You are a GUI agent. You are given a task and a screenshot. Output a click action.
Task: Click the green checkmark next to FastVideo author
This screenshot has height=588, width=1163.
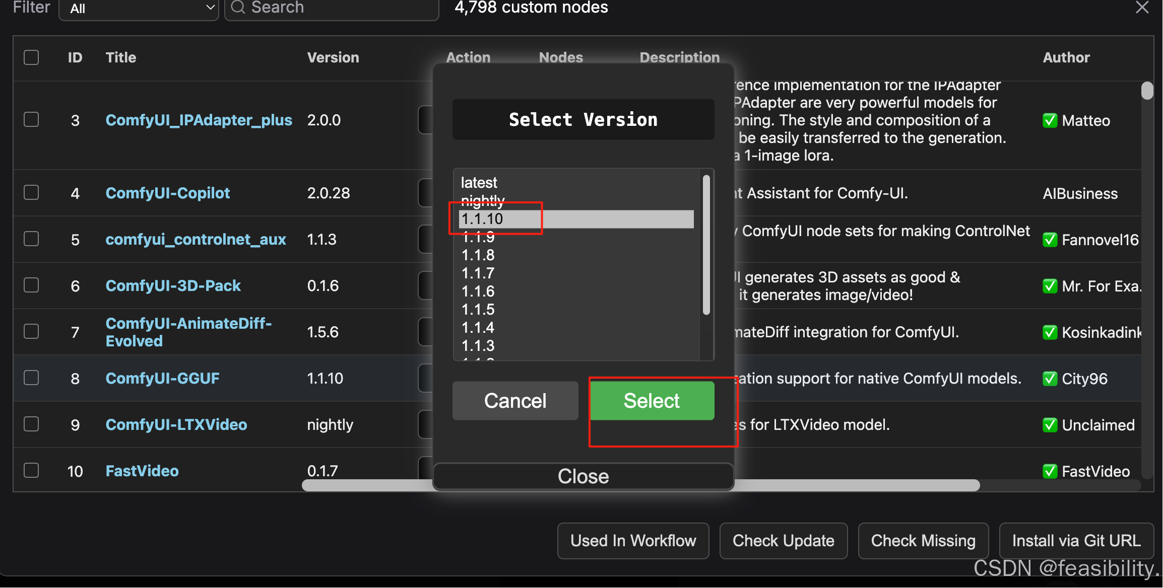coord(1050,471)
